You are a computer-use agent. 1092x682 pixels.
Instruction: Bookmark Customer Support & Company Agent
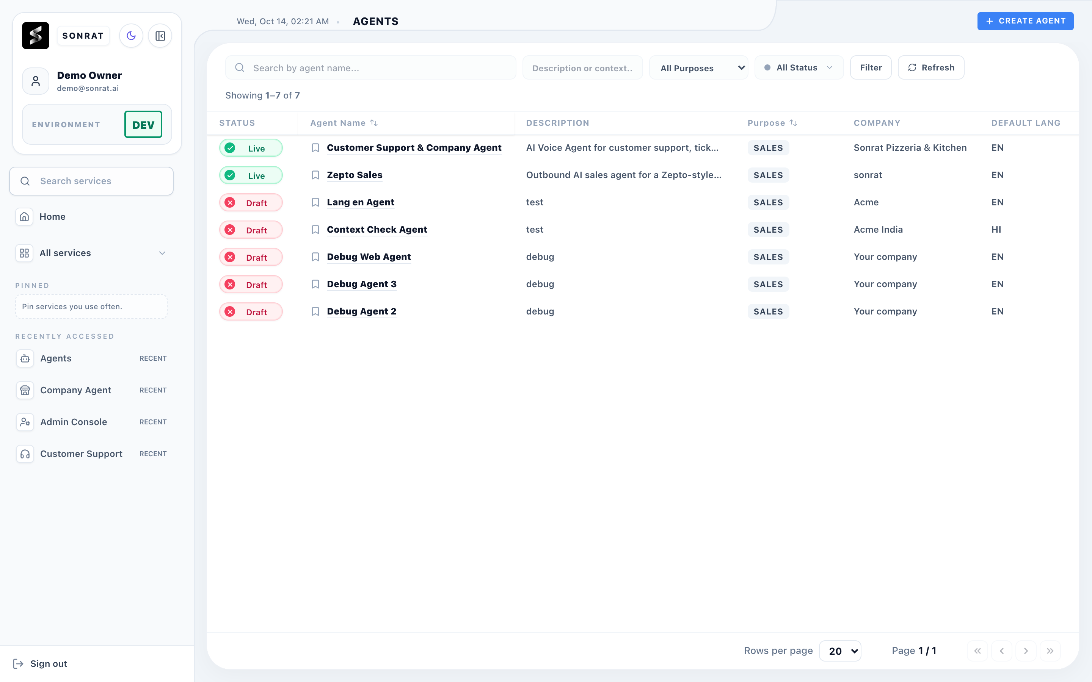(315, 148)
